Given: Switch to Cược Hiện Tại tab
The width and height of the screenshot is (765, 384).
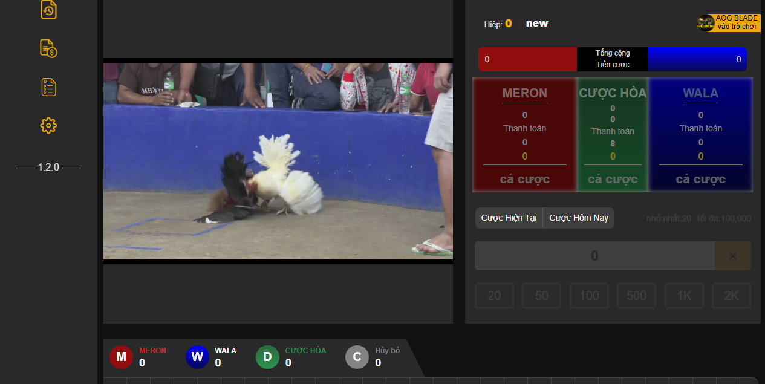Looking at the screenshot, I should (509, 218).
